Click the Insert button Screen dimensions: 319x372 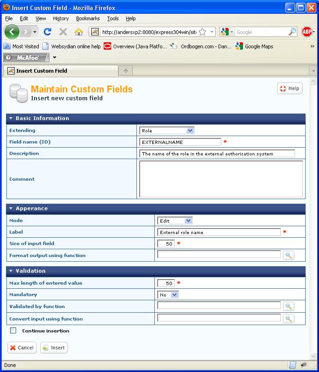54,348
